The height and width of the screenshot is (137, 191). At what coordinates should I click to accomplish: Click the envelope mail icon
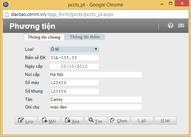pos(181,26)
